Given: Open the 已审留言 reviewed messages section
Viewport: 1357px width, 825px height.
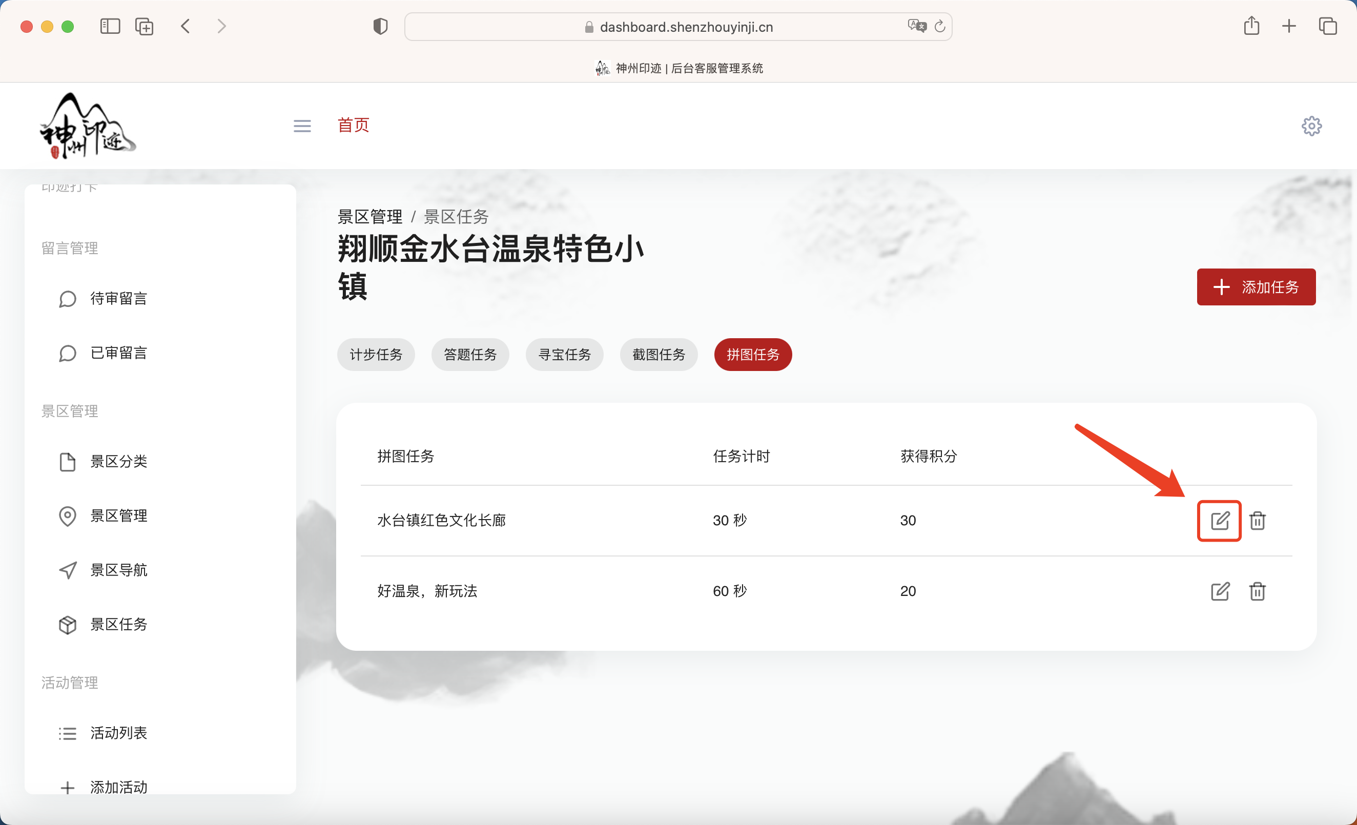Looking at the screenshot, I should [118, 353].
